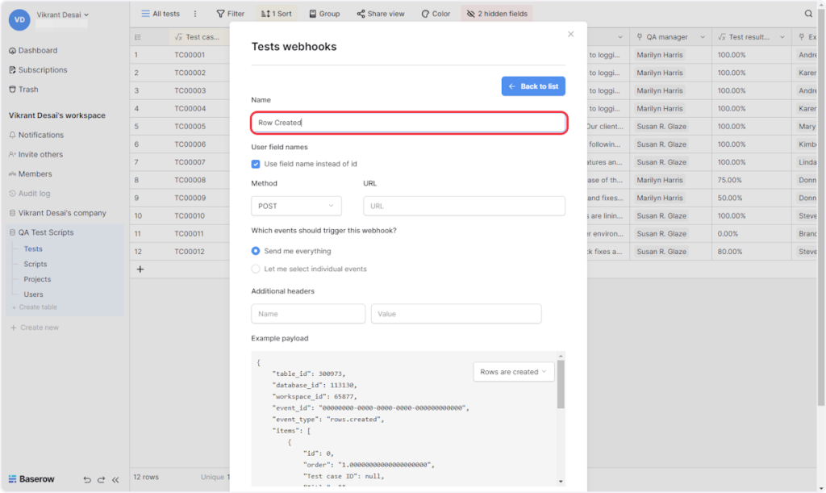Click the redo arrow icon
The height and width of the screenshot is (493, 826).
click(x=101, y=479)
